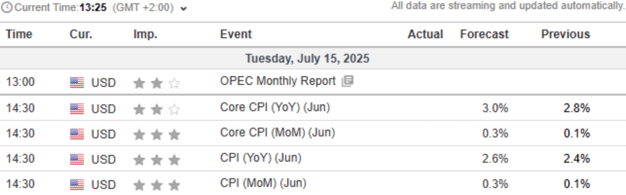
Task: Click the US flag in CPI (MoM) row
Action: tap(77, 185)
